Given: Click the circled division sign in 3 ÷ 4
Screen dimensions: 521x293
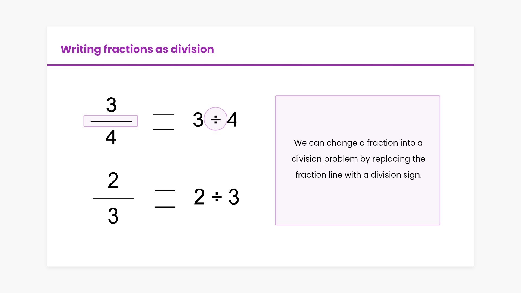Looking at the screenshot, I should (x=215, y=119).
